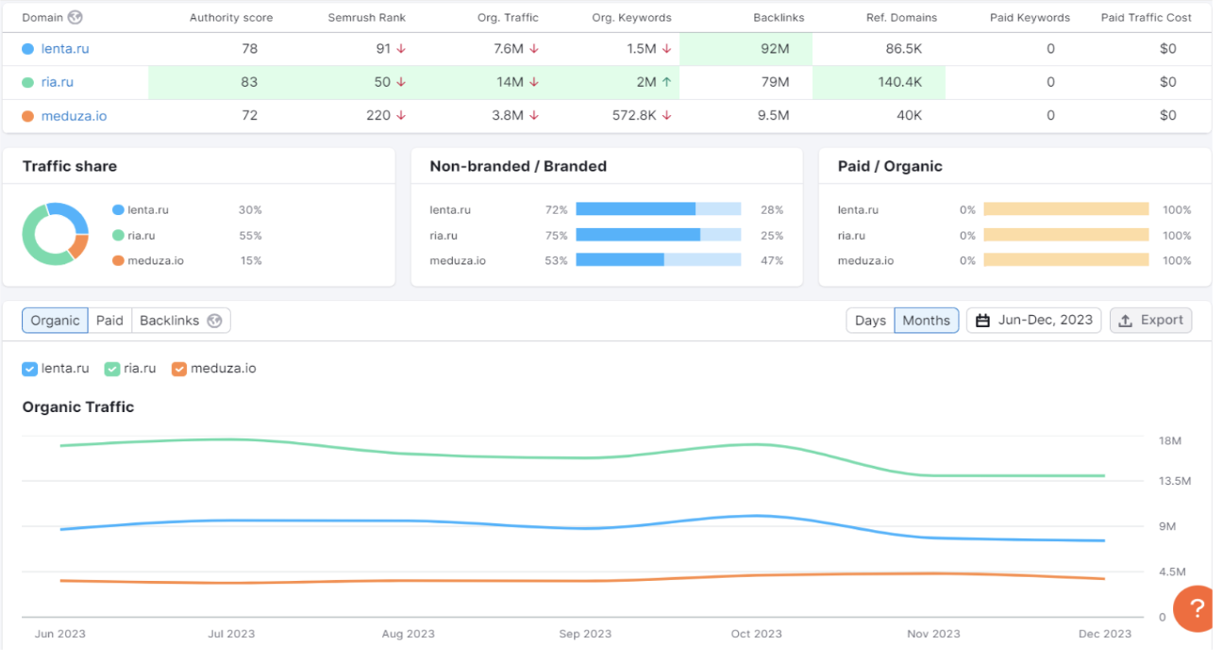The width and height of the screenshot is (1223, 662).
Task: Click lenta.ru non-branded blue progress bar
Action: pyautogui.click(x=635, y=209)
